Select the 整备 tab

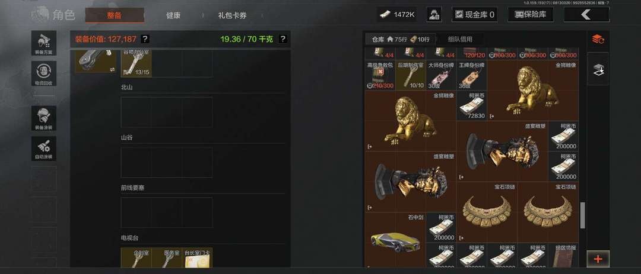click(115, 15)
